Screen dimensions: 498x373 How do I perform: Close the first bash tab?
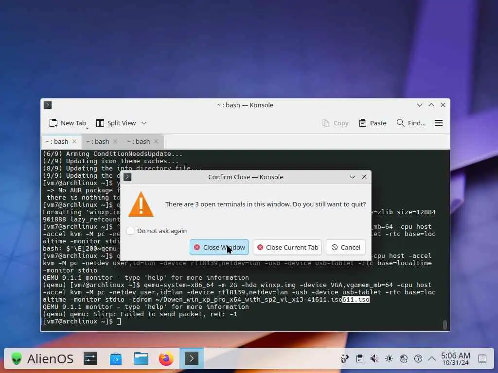click(74, 141)
